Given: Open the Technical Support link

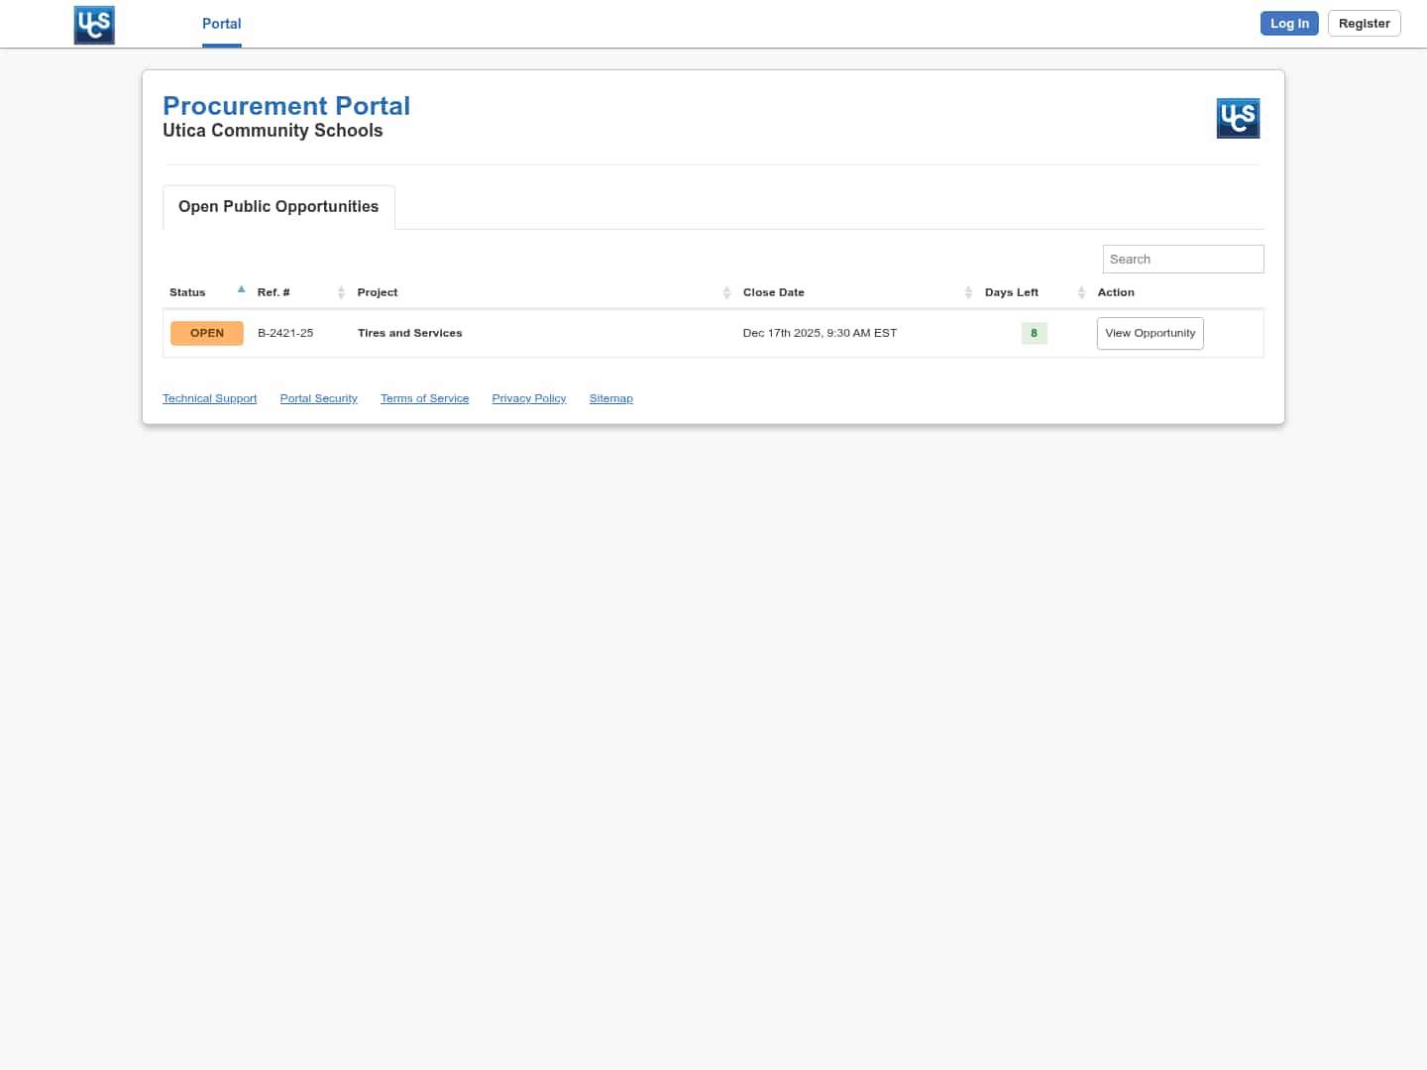Looking at the screenshot, I should click(209, 398).
